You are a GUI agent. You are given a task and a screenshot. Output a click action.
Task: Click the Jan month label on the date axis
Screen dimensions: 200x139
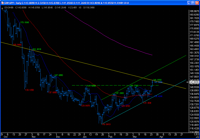point(85,137)
